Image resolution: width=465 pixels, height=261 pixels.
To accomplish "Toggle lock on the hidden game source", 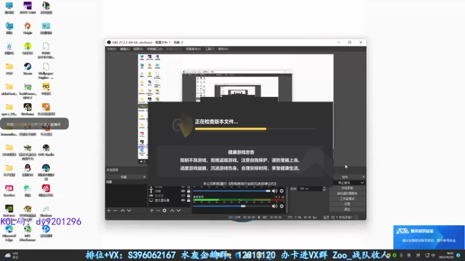I will point(188,195).
